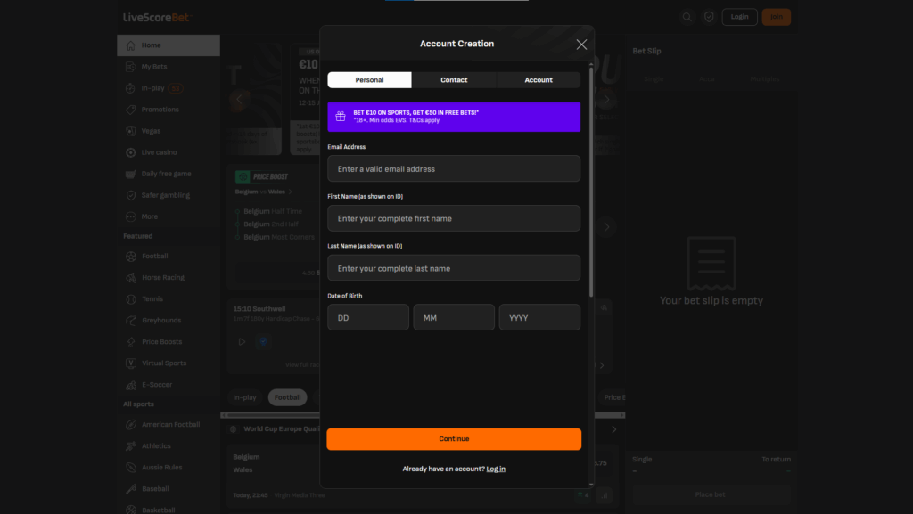This screenshot has width=913, height=514.
Task: Open the Belgium vs Wales price boost link
Action: click(x=263, y=192)
